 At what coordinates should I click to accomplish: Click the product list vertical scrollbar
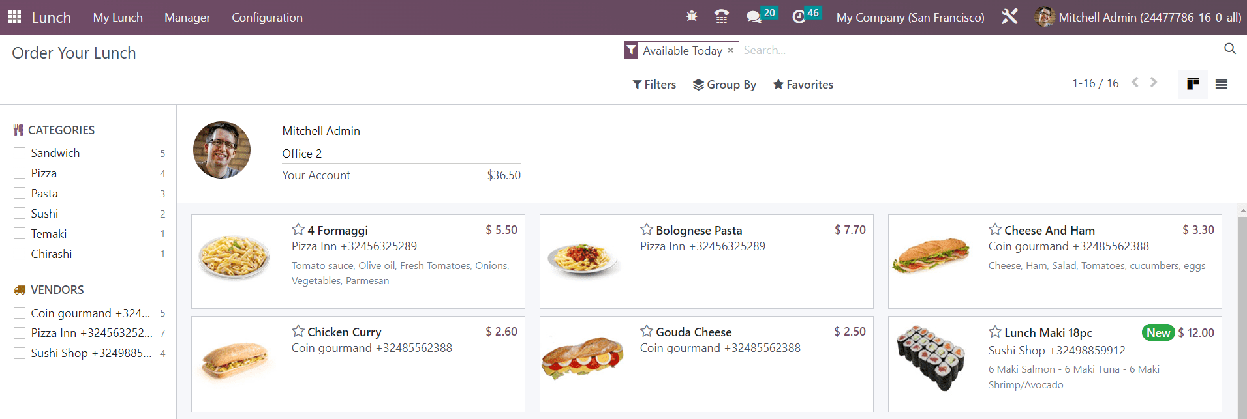(1242, 313)
